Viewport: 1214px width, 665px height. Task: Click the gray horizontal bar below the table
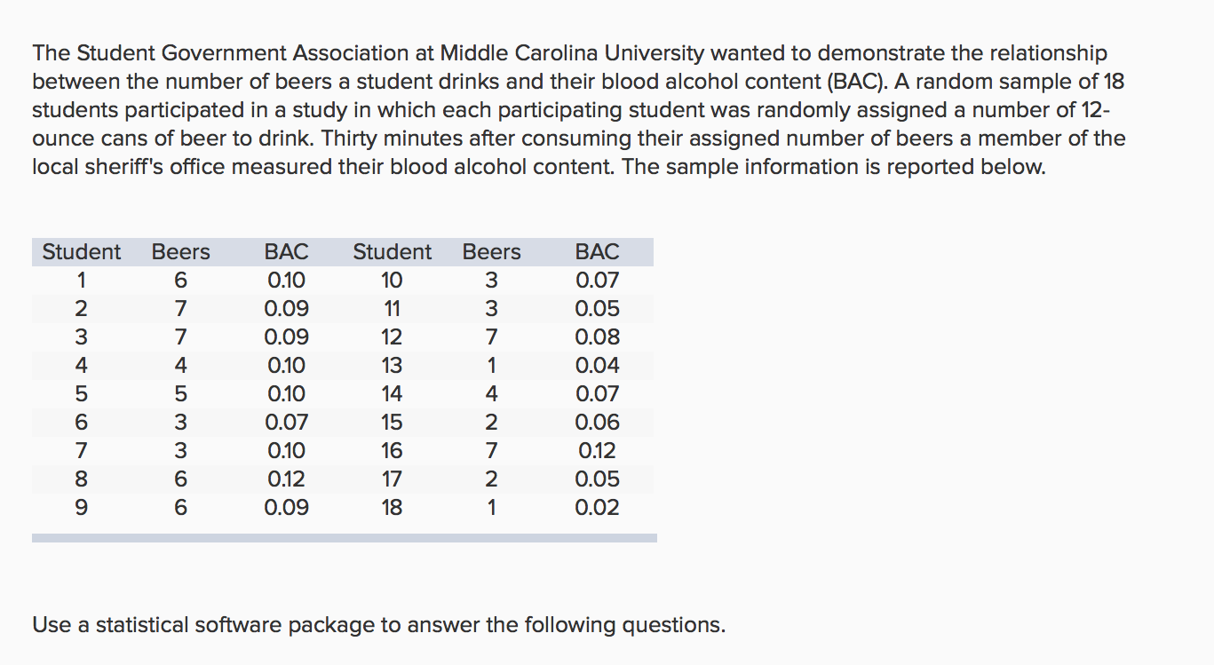(x=345, y=538)
